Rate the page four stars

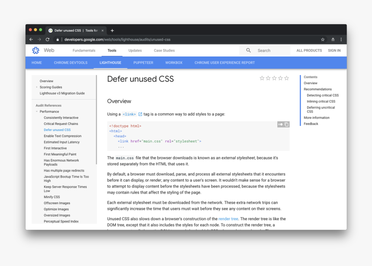[x=280, y=78]
